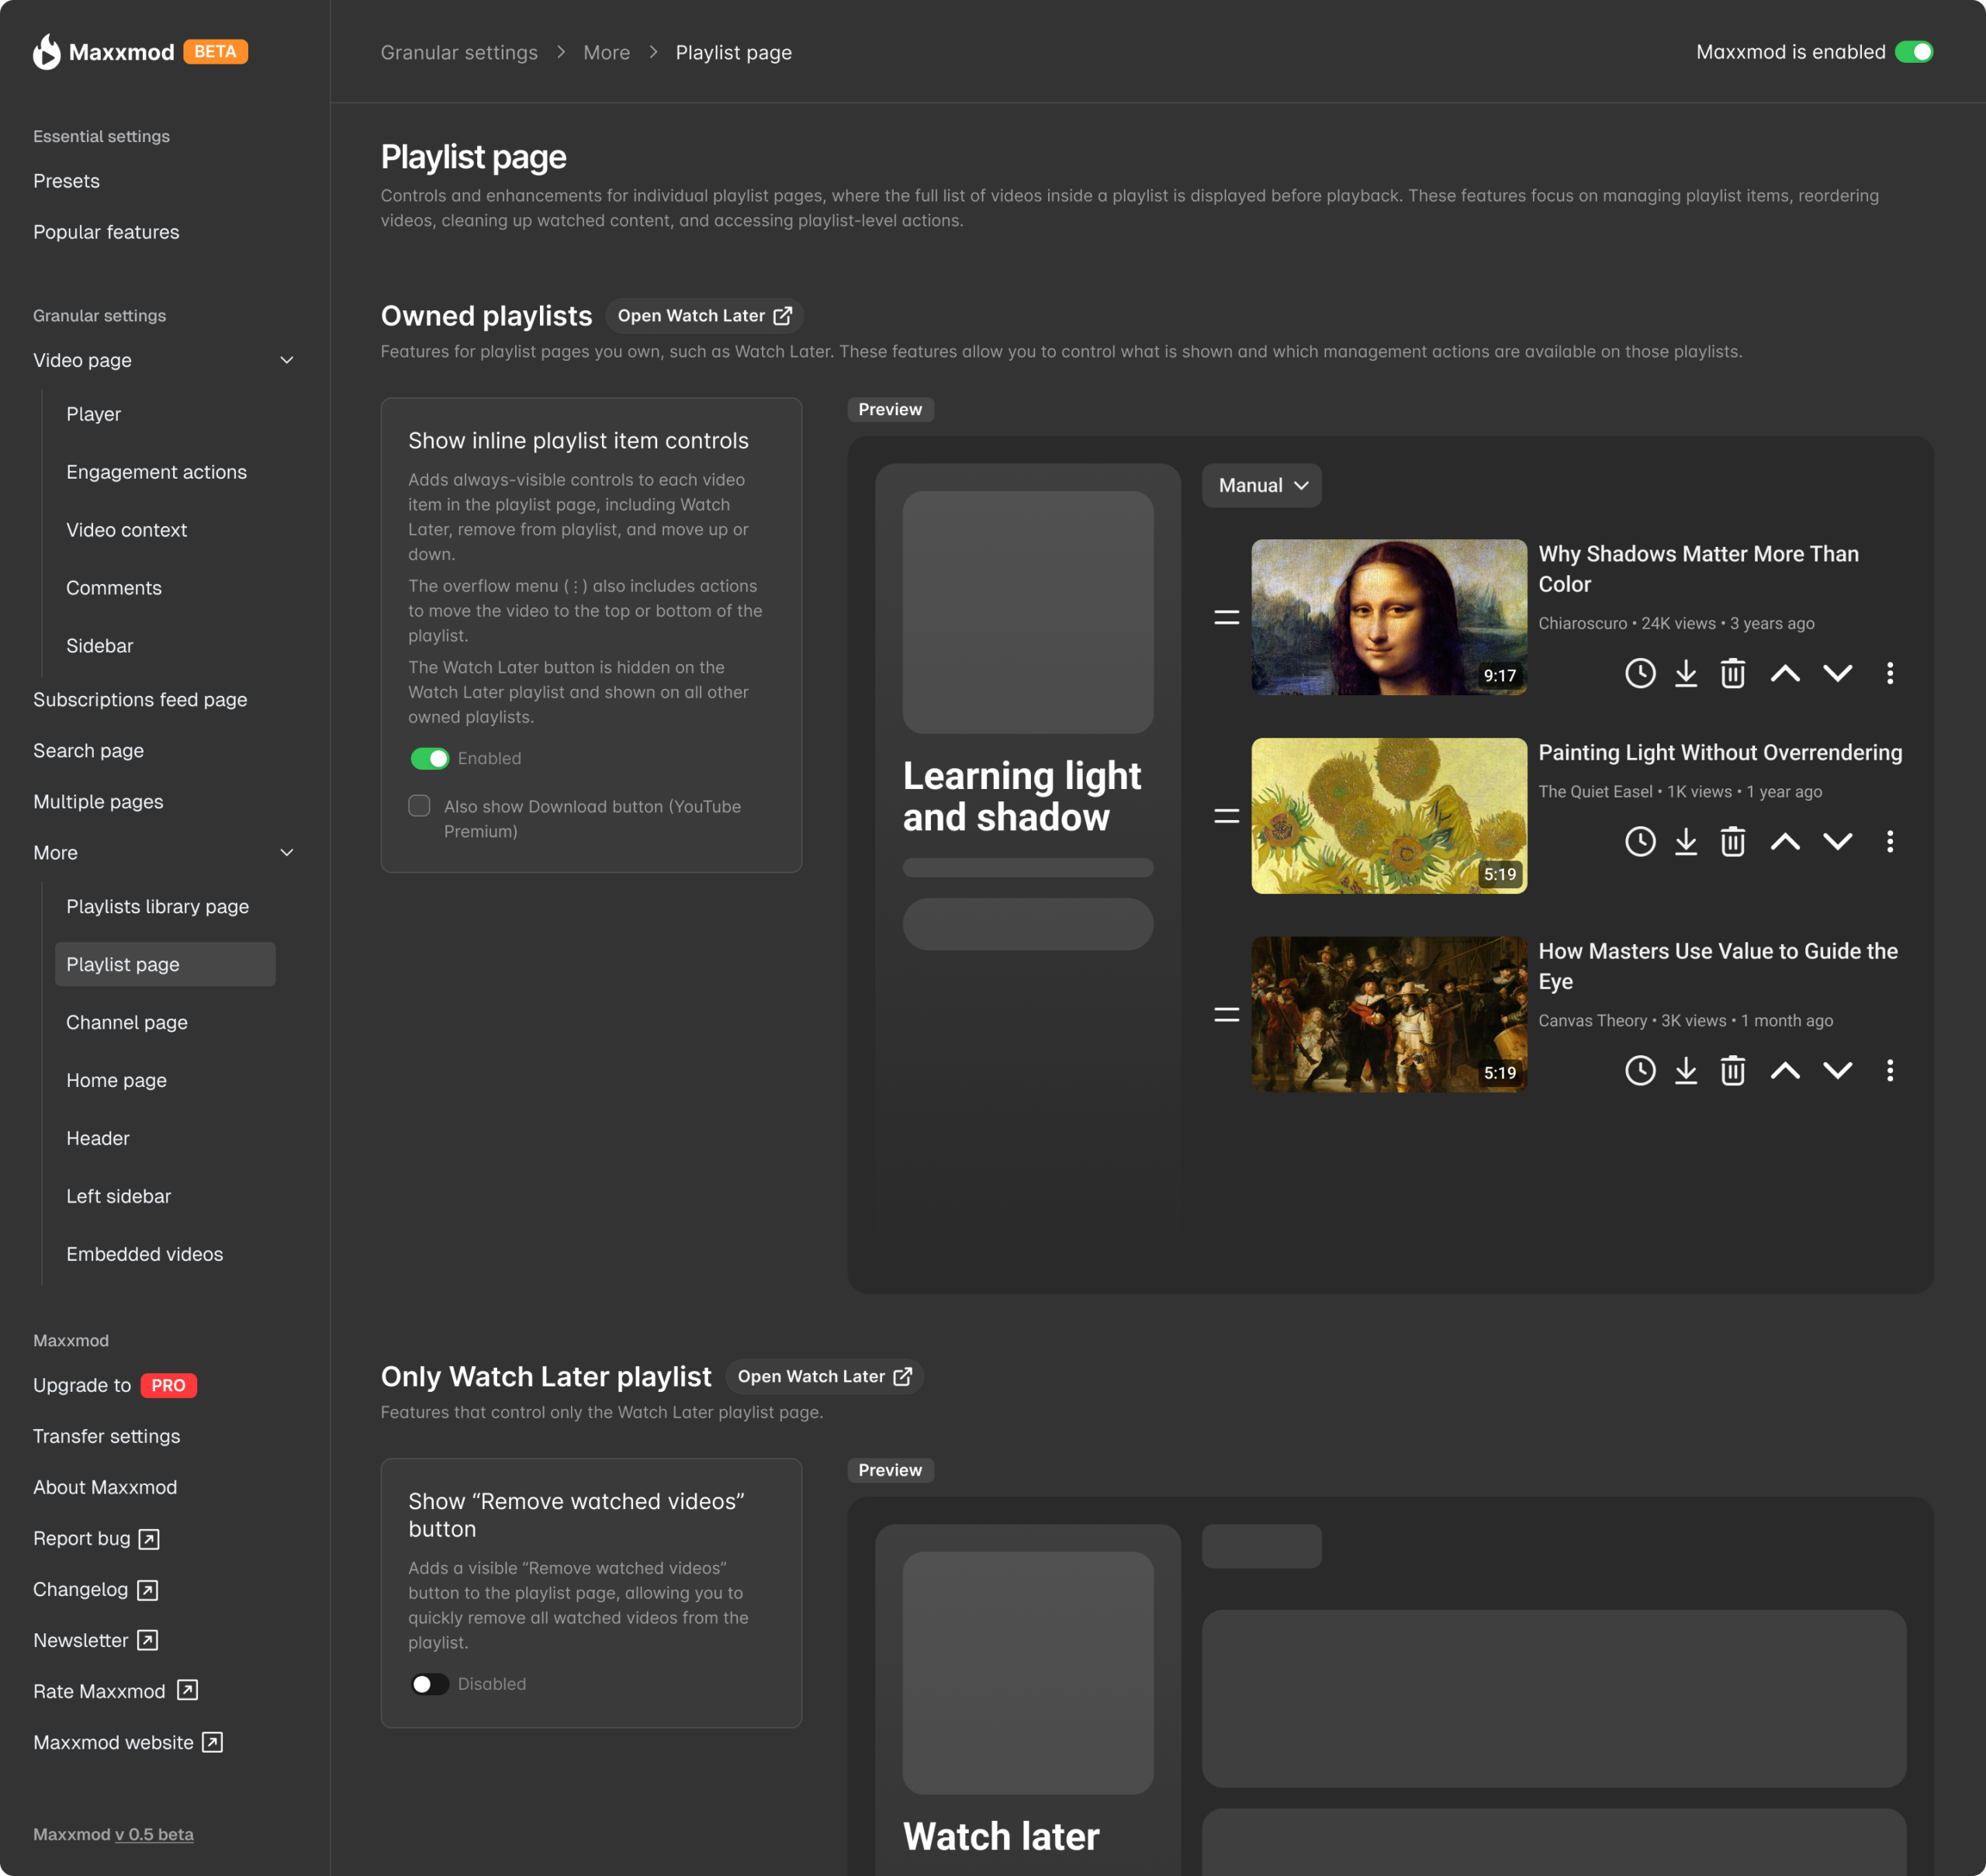This screenshot has height=1876, width=1986.
Task: Click Open Watch Later button under Owned playlists
Action: [x=704, y=316]
